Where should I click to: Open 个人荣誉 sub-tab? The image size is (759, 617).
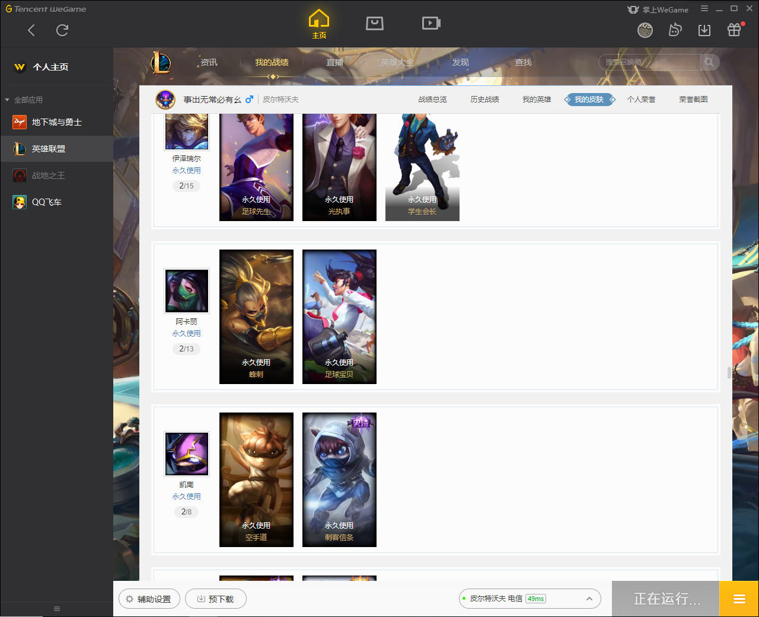(641, 100)
